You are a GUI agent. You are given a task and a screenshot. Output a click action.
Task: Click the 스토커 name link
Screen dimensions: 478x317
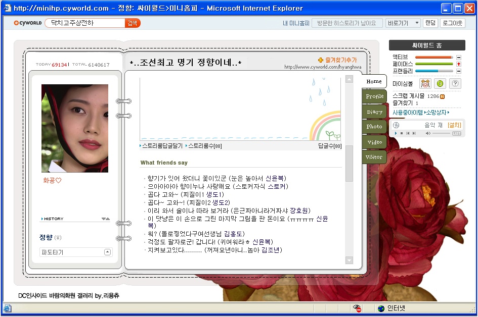(x=277, y=186)
